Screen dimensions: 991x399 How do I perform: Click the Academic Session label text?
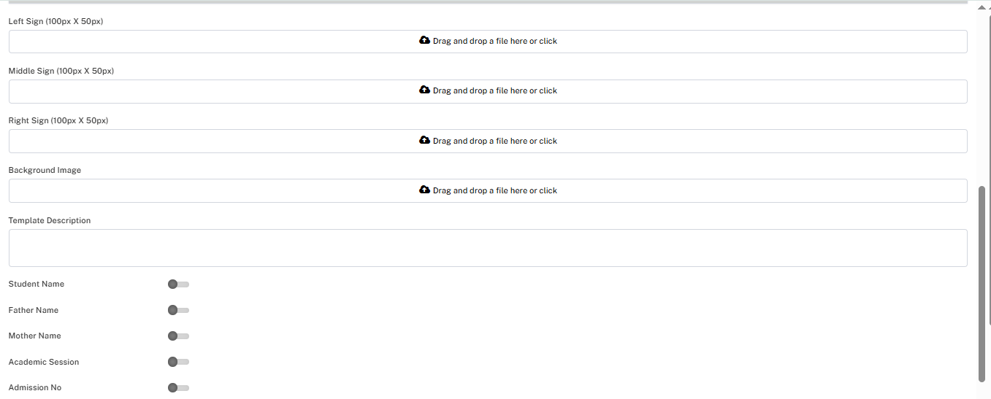tap(44, 362)
